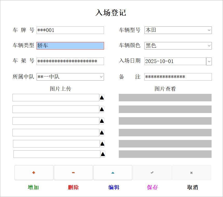Image resolution: width=223 pixels, height=197 pixels.
Task: Open the third gray bar under 图片查看
Action: pyautogui.click(x=165, y=121)
